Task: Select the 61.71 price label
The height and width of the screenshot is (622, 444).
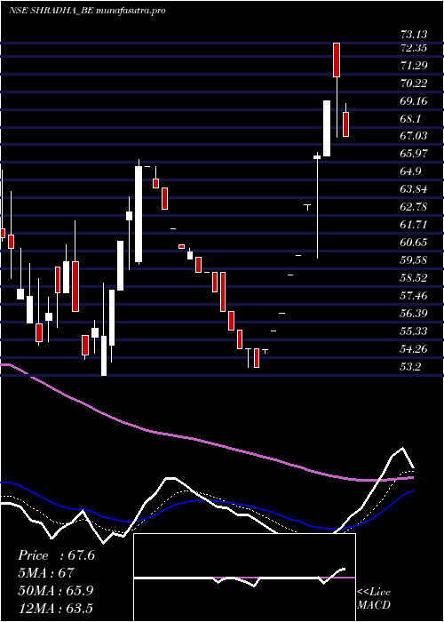Action: [414, 225]
